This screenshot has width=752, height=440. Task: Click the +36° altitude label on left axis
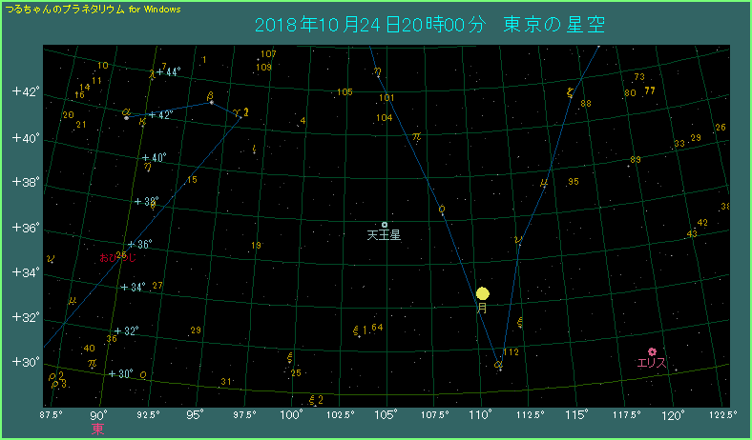(23, 228)
